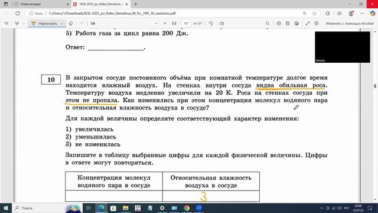The width and height of the screenshot is (378, 213).
Task: Select the highlight tool
Action: pyautogui.click(x=17, y=24)
